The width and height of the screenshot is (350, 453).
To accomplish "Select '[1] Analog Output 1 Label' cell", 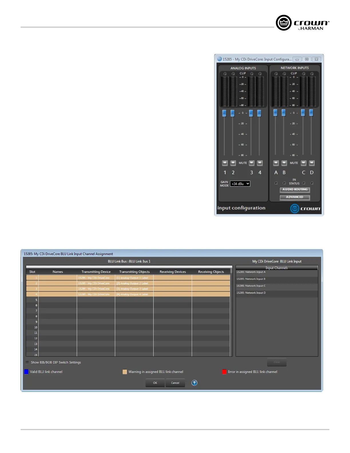I will [x=134, y=278].
